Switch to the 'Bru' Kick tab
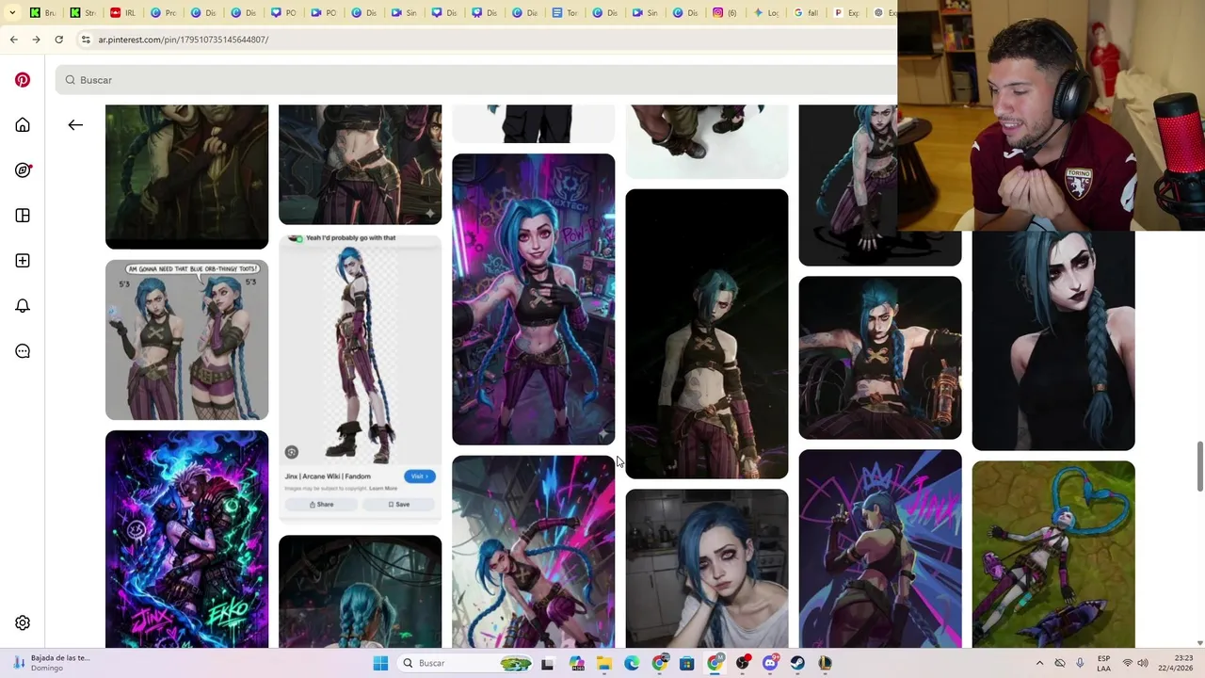Image resolution: width=1205 pixels, height=678 pixels. 43,12
